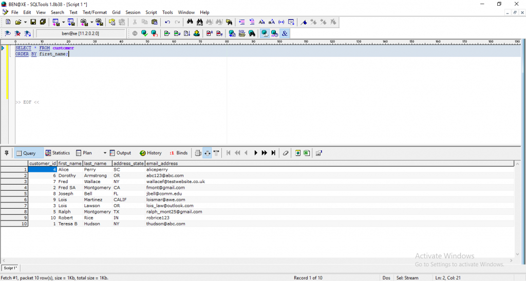The height and width of the screenshot is (281, 526).
Task: Click the Rollback red arrow database icon
Action: point(154,33)
